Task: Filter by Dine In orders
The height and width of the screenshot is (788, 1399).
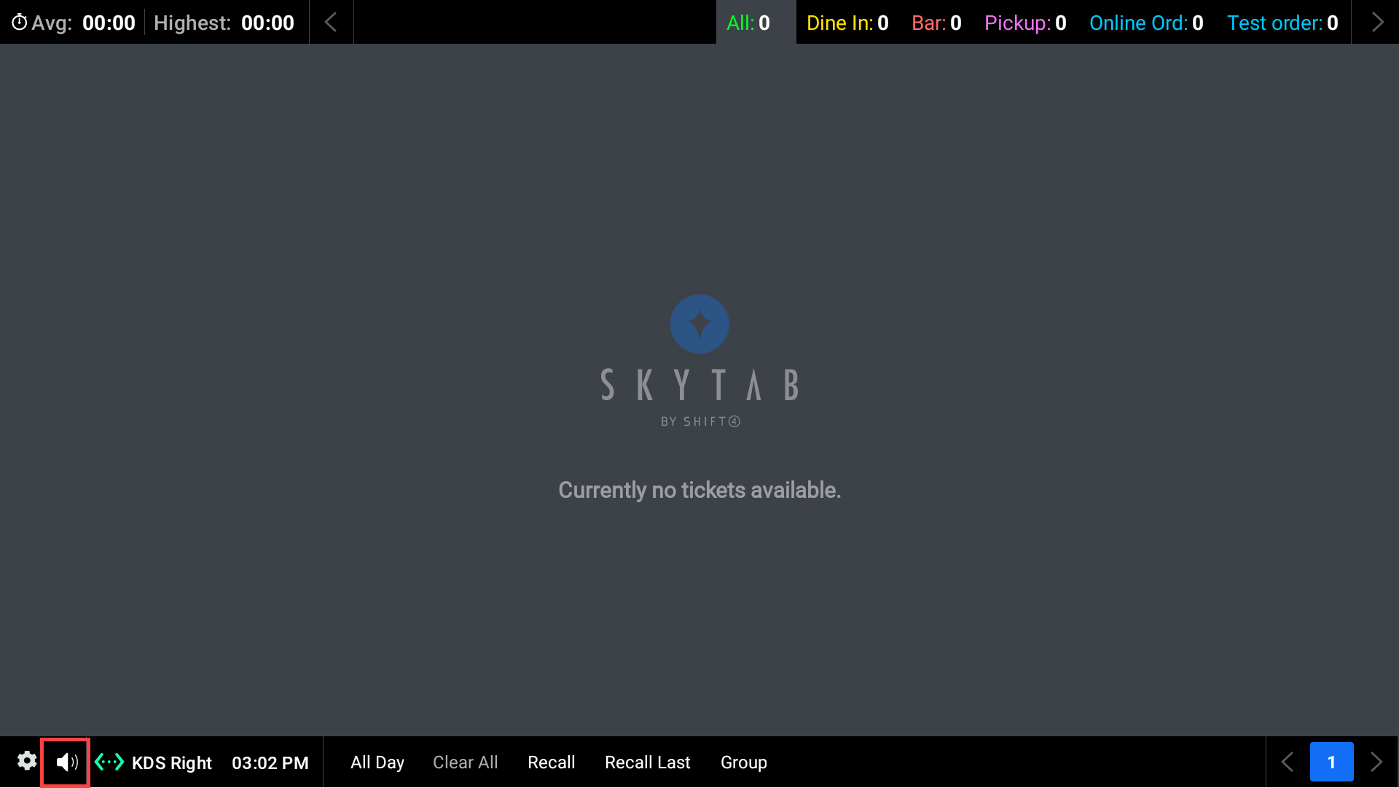Action: pyautogui.click(x=847, y=23)
